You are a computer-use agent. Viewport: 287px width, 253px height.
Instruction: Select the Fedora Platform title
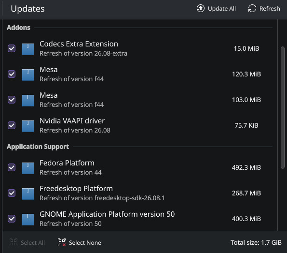click(67, 163)
